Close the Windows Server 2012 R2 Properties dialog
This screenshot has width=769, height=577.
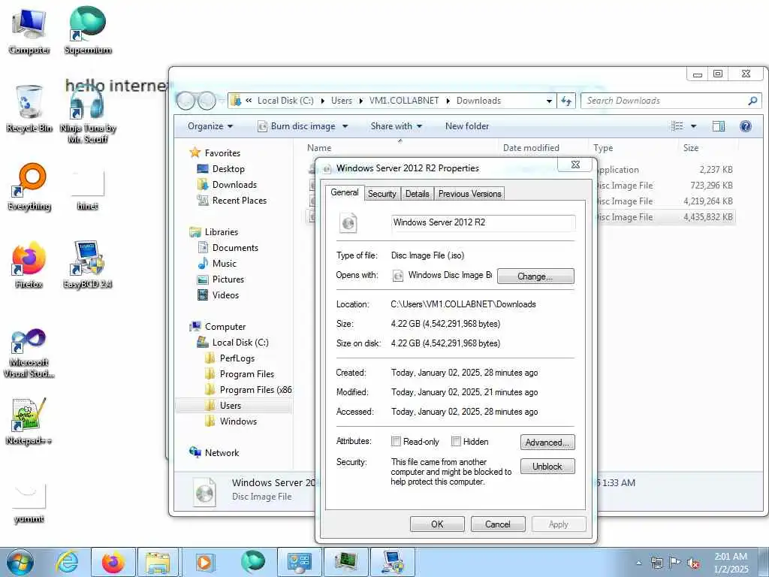[x=576, y=165]
